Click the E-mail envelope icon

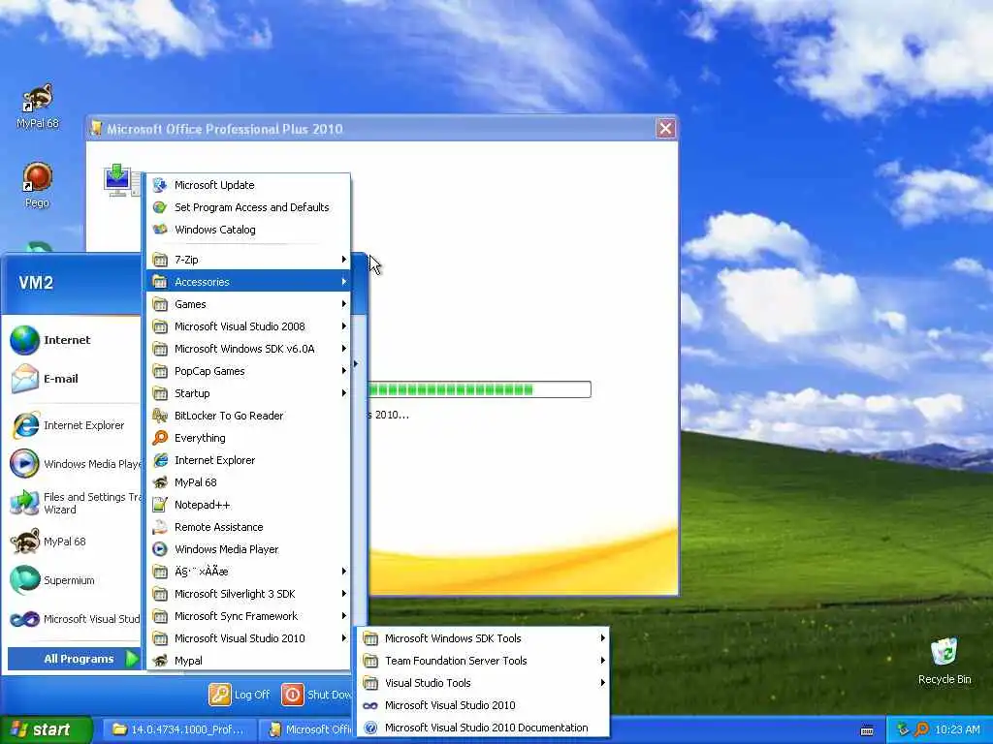[x=24, y=379]
